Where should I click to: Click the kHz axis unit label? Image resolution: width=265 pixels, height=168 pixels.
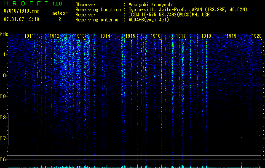click(4, 34)
